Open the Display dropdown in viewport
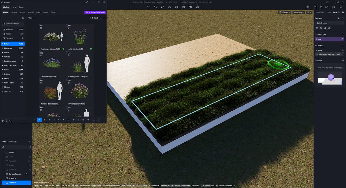346x188 pixels. (299, 12)
